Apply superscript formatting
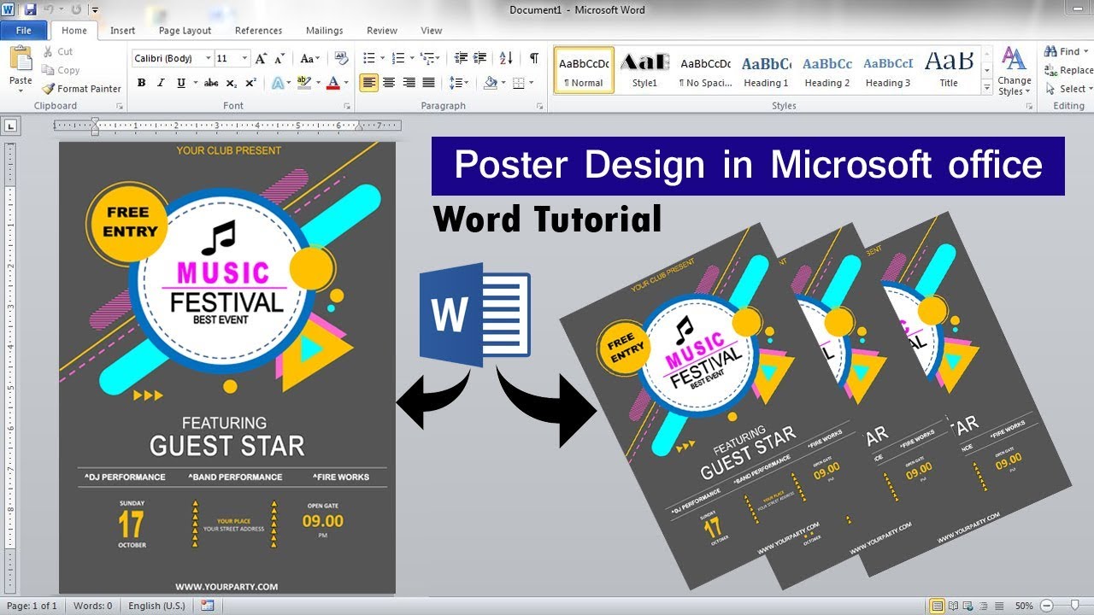 tap(250, 83)
